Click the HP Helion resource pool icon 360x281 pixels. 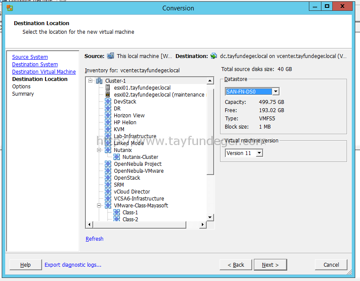tap(108, 122)
